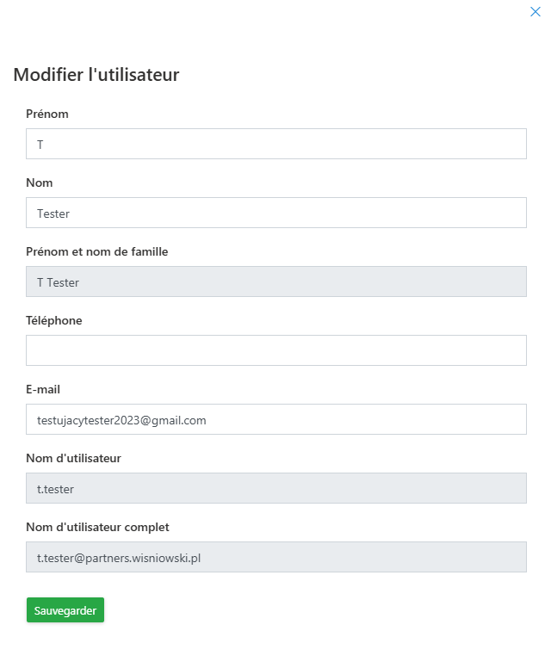Click the 'Nom d'utilisateur complet' label
This screenshot has width=551, height=668.
[98, 527]
